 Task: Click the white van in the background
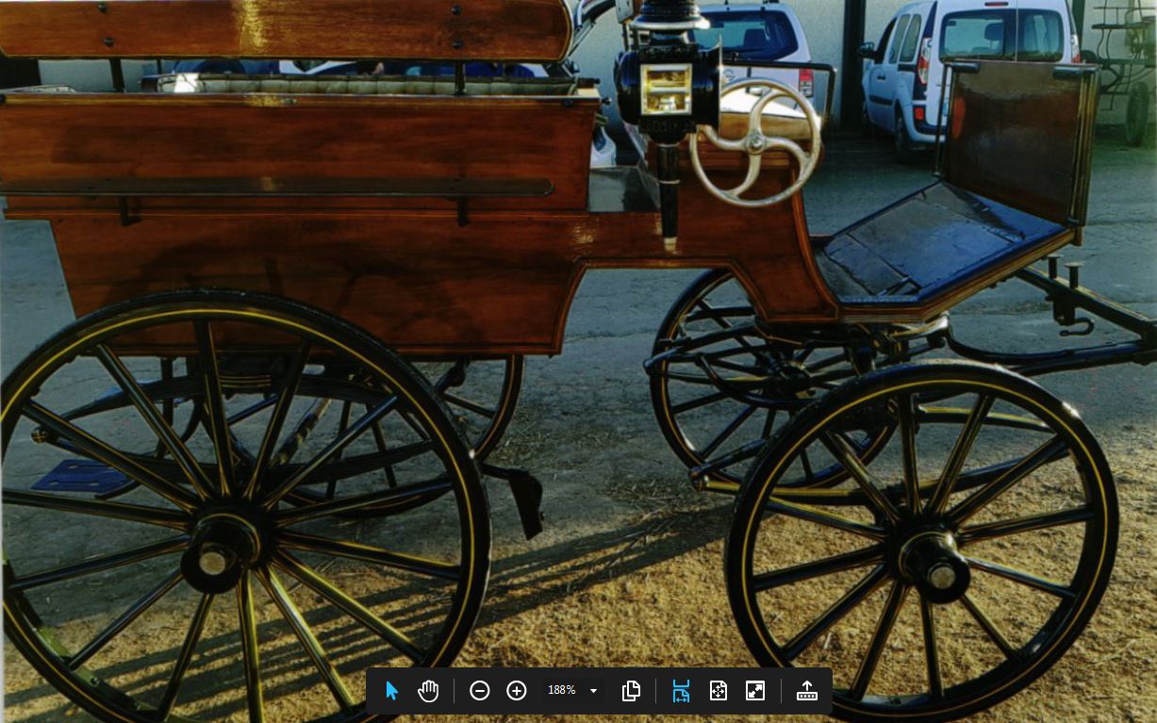tap(971, 66)
